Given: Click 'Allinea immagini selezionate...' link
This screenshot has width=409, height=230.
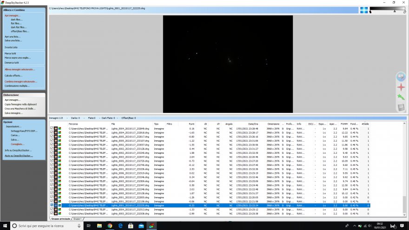Looking at the screenshot, I should click(20, 69).
